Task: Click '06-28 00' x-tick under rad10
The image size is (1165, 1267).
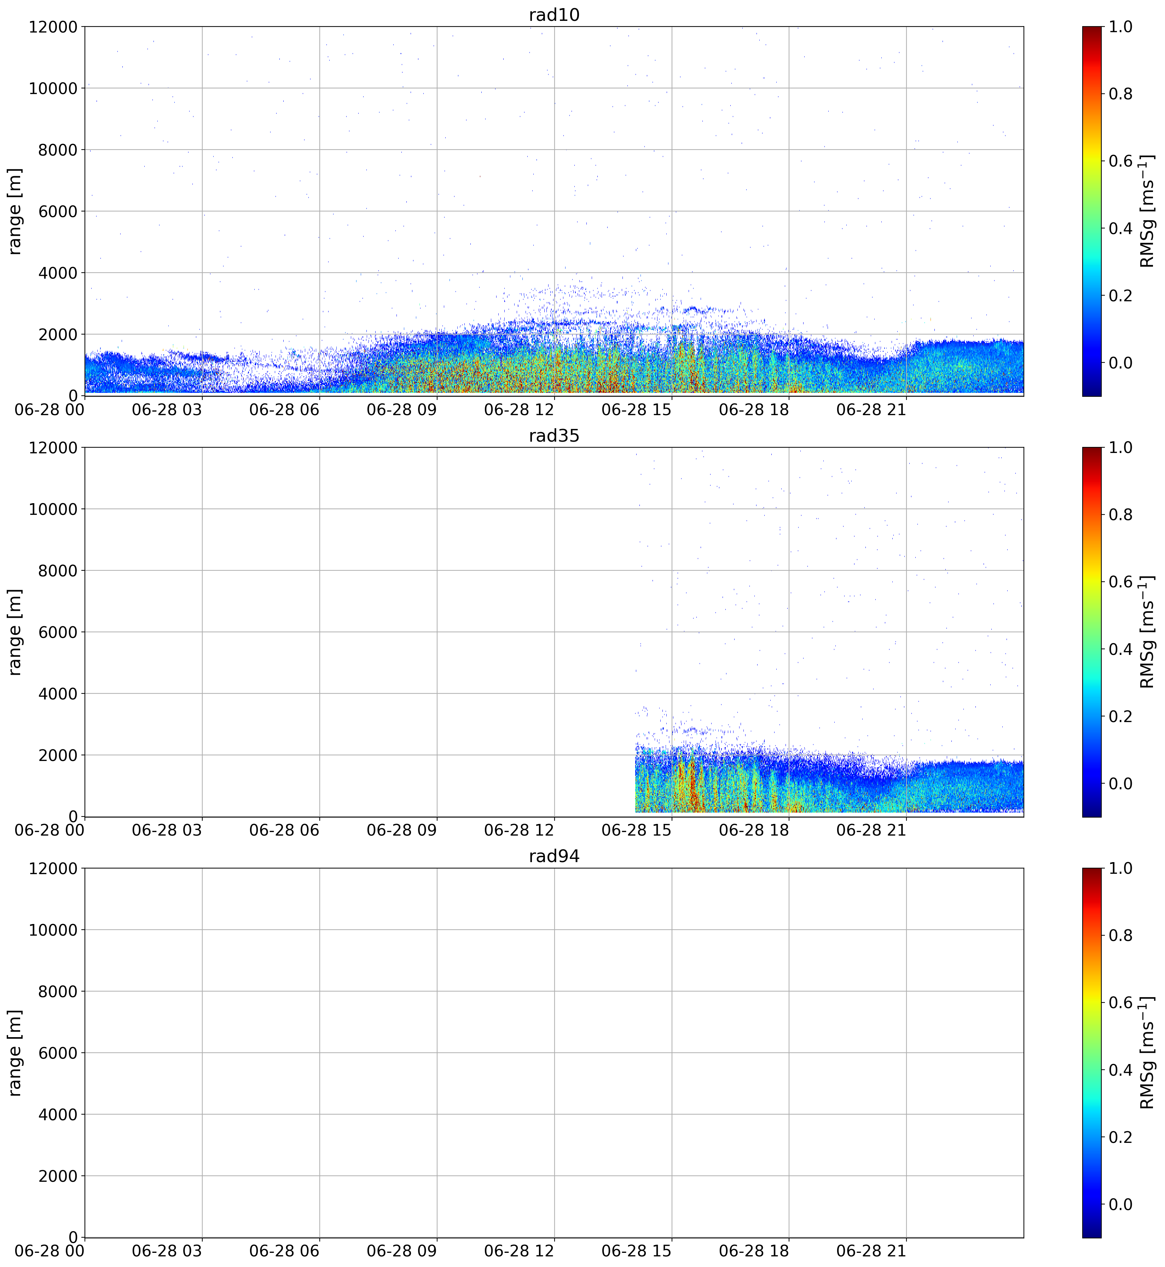Action: [50, 409]
